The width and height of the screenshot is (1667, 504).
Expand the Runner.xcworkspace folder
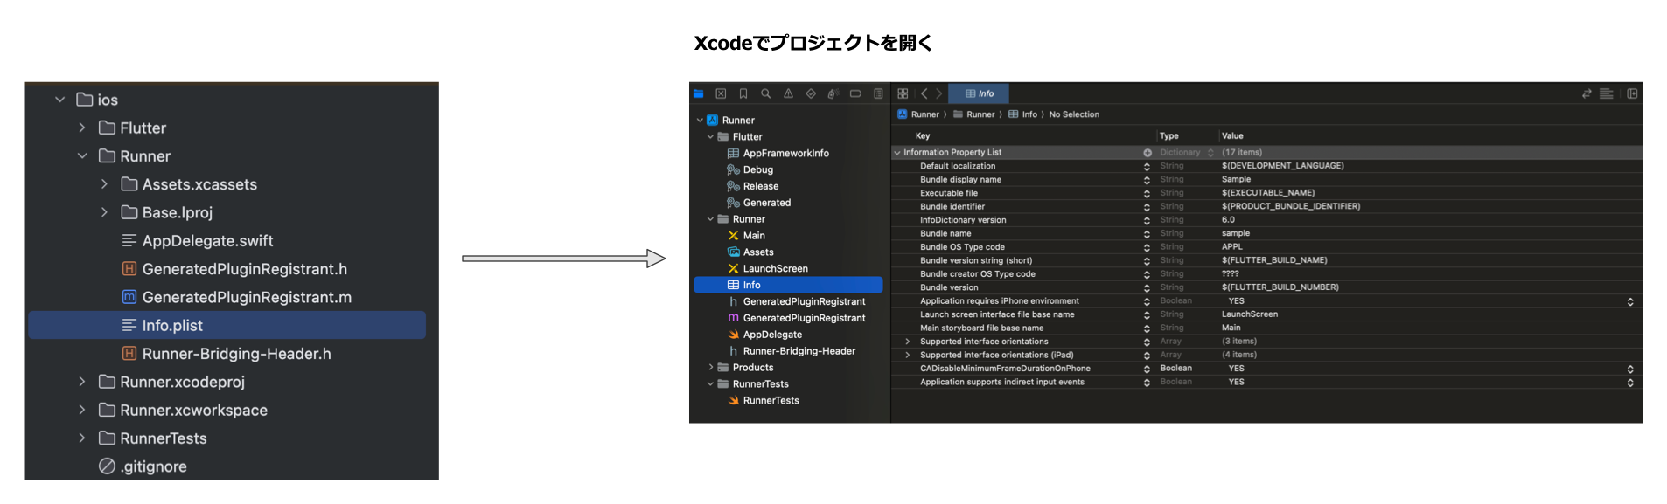(81, 410)
